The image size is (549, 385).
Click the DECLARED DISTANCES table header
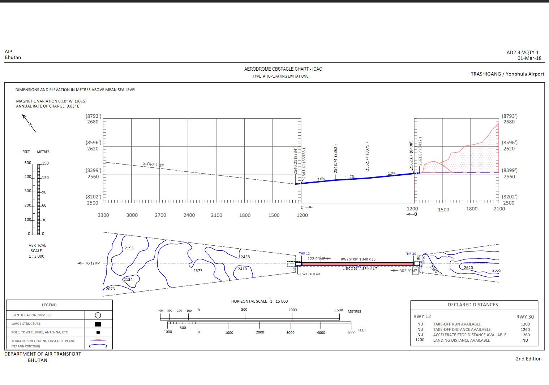tap(472, 305)
